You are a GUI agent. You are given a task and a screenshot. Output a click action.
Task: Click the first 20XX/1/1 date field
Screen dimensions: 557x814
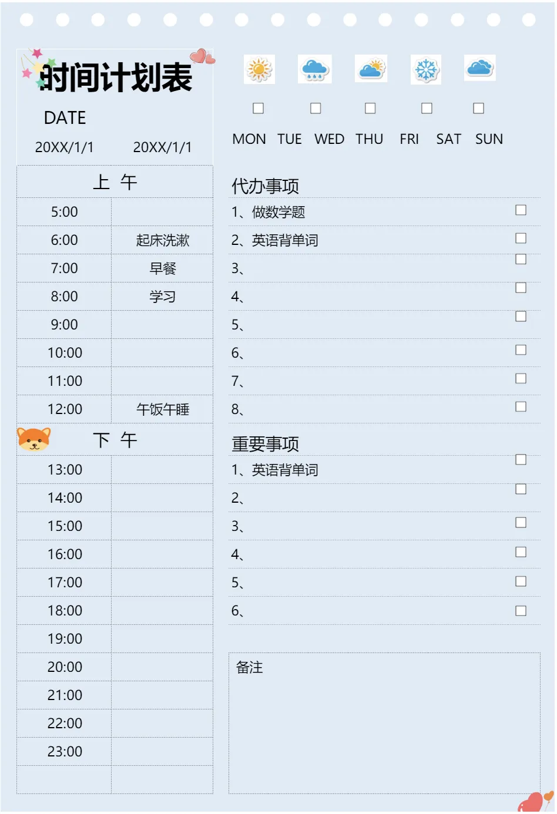[65, 147]
